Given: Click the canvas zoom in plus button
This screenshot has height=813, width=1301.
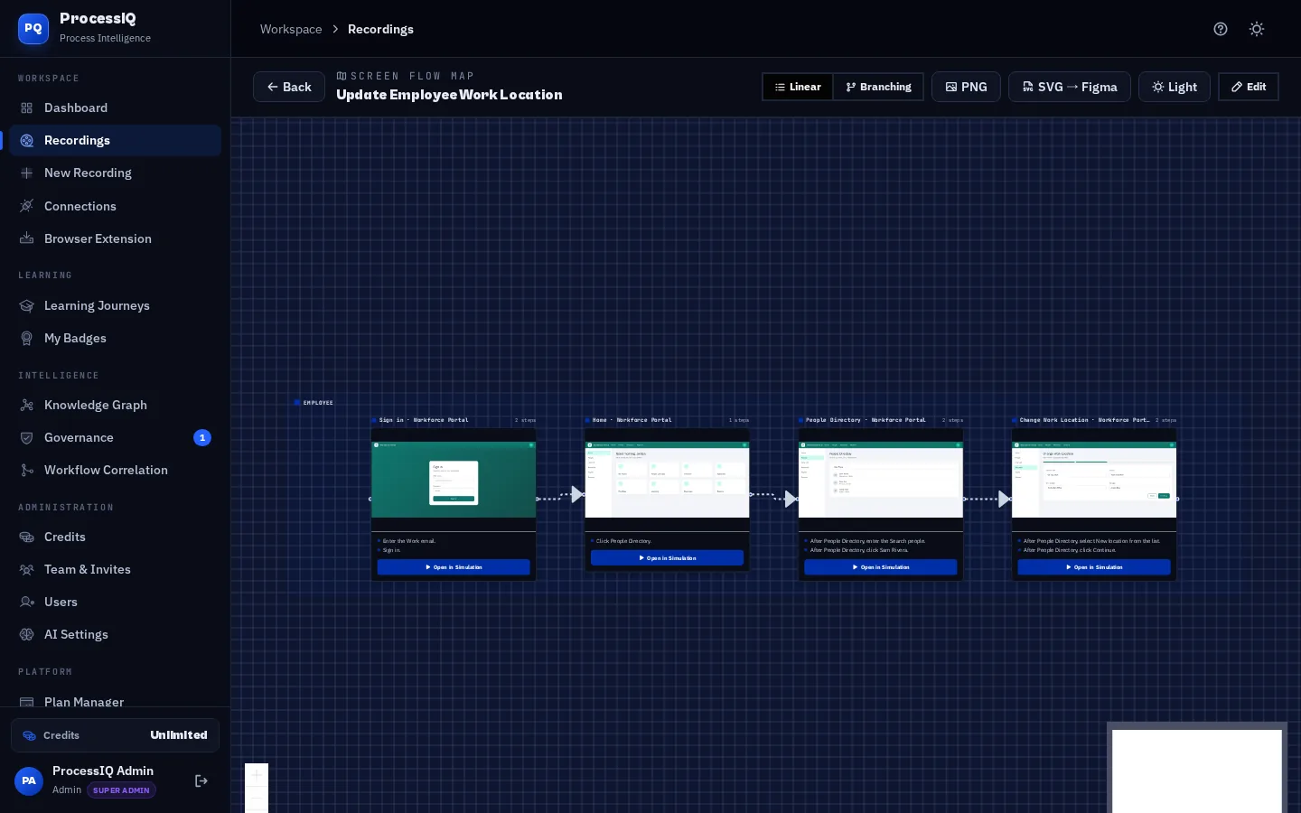Looking at the screenshot, I should click(x=257, y=775).
